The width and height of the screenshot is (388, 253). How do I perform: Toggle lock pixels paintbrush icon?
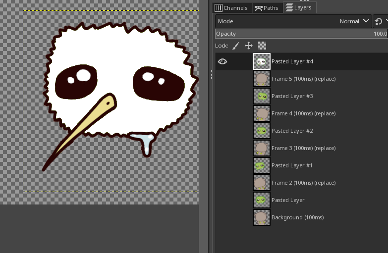coord(235,46)
